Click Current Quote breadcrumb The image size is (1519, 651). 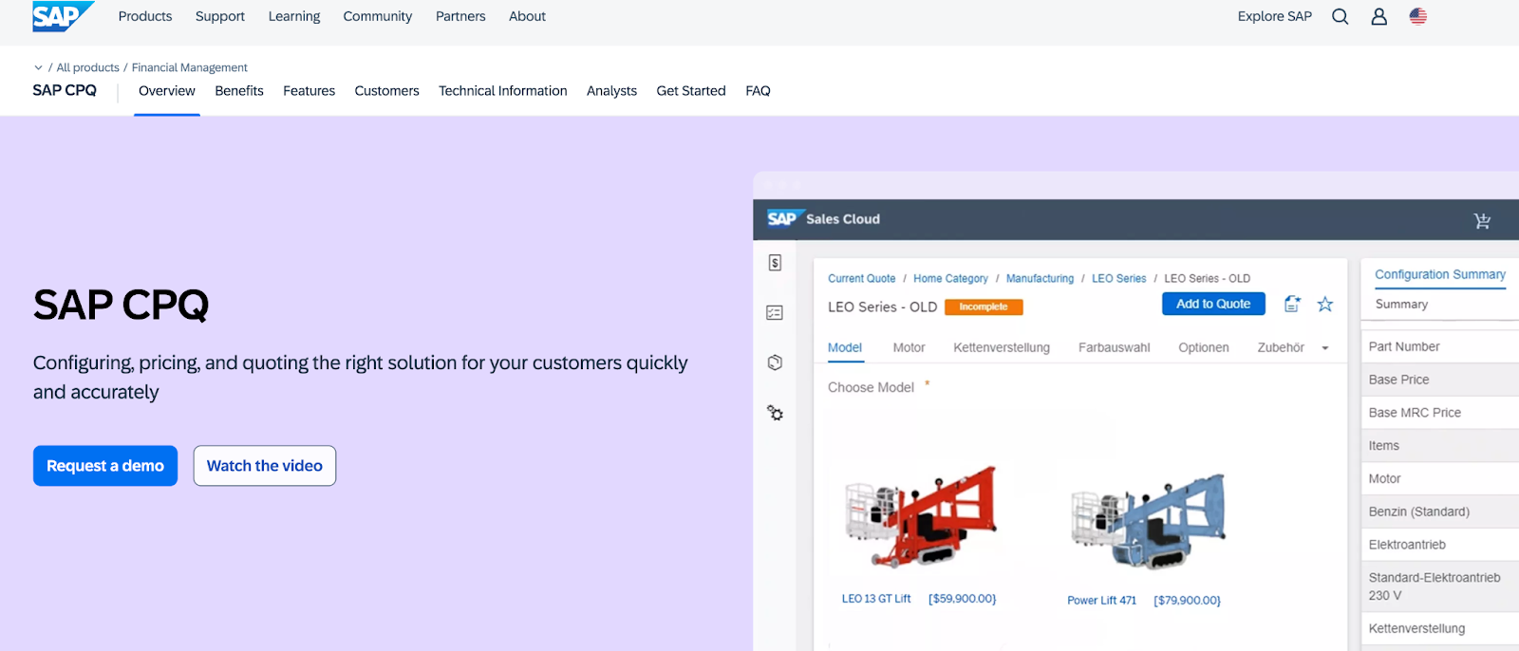(x=861, y=279)
